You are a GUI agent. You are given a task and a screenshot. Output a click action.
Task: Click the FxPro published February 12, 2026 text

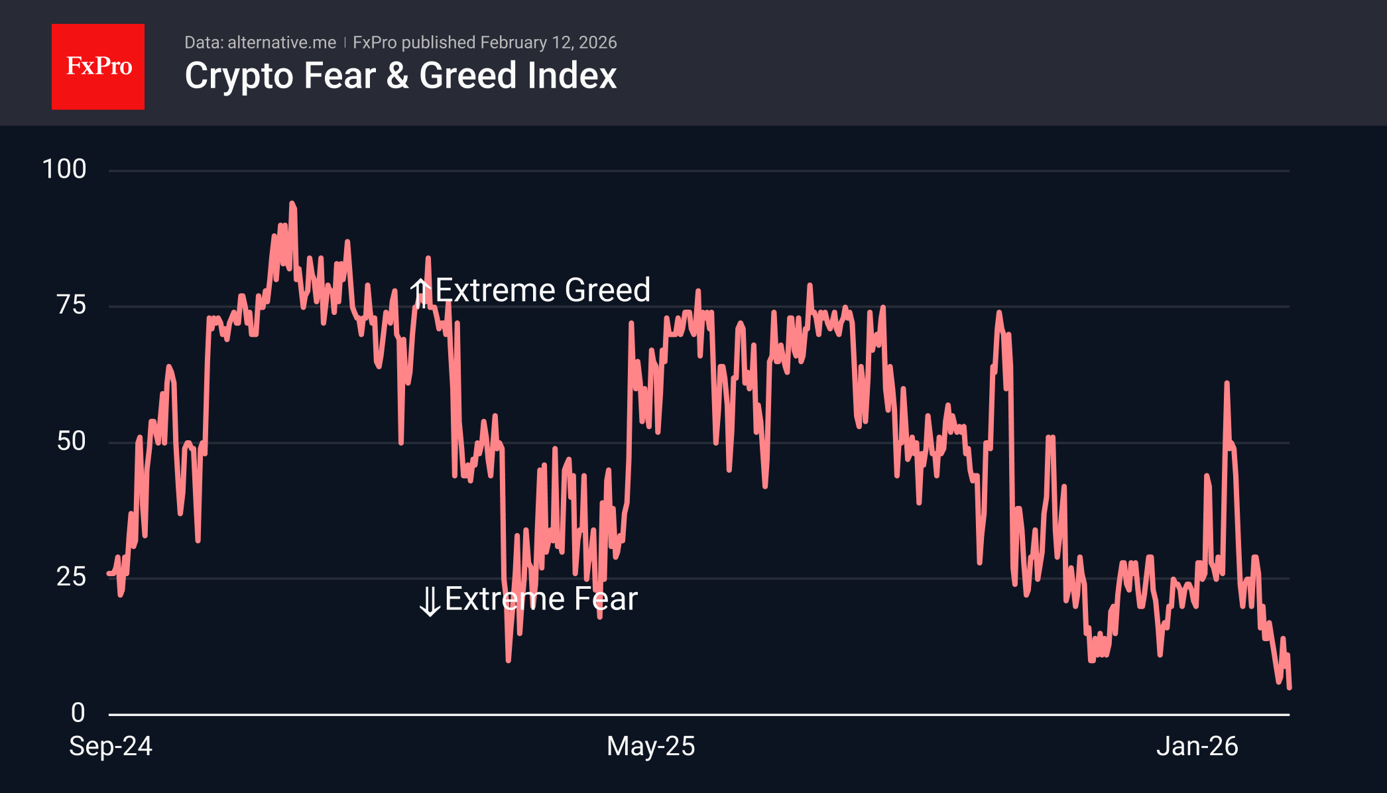485,42
